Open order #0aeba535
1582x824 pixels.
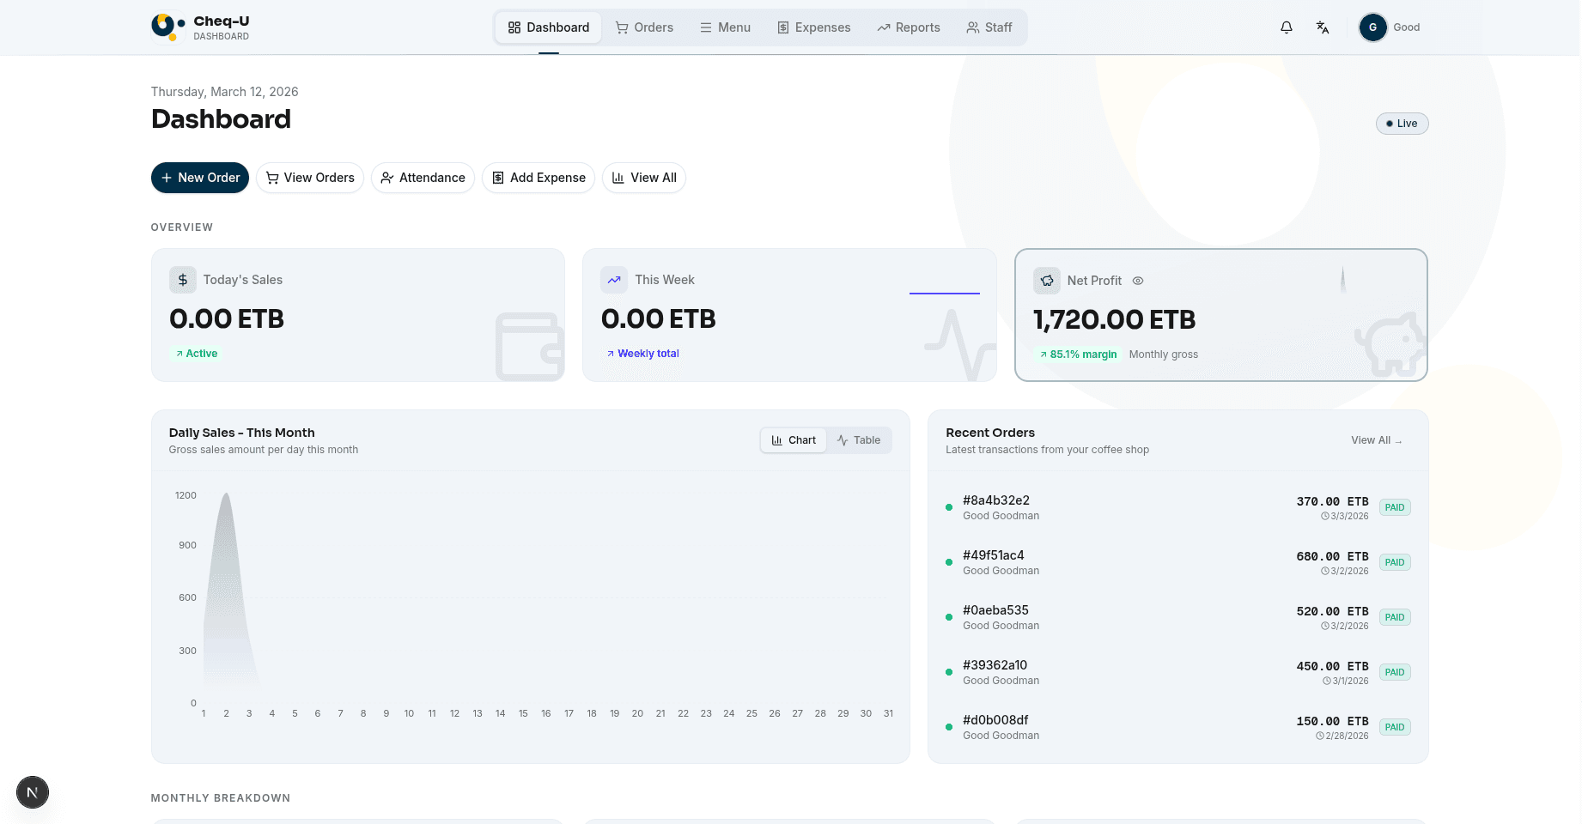point(1177,617)
